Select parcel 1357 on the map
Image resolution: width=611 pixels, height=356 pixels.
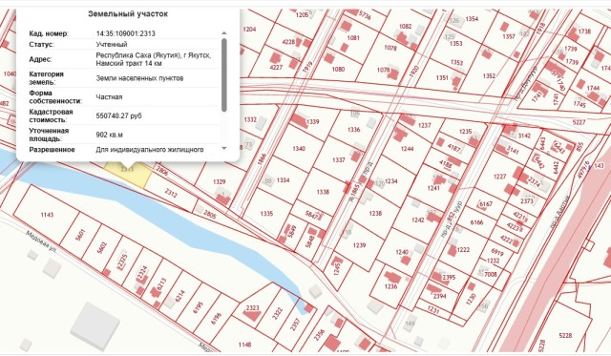[x=509, y=36]
